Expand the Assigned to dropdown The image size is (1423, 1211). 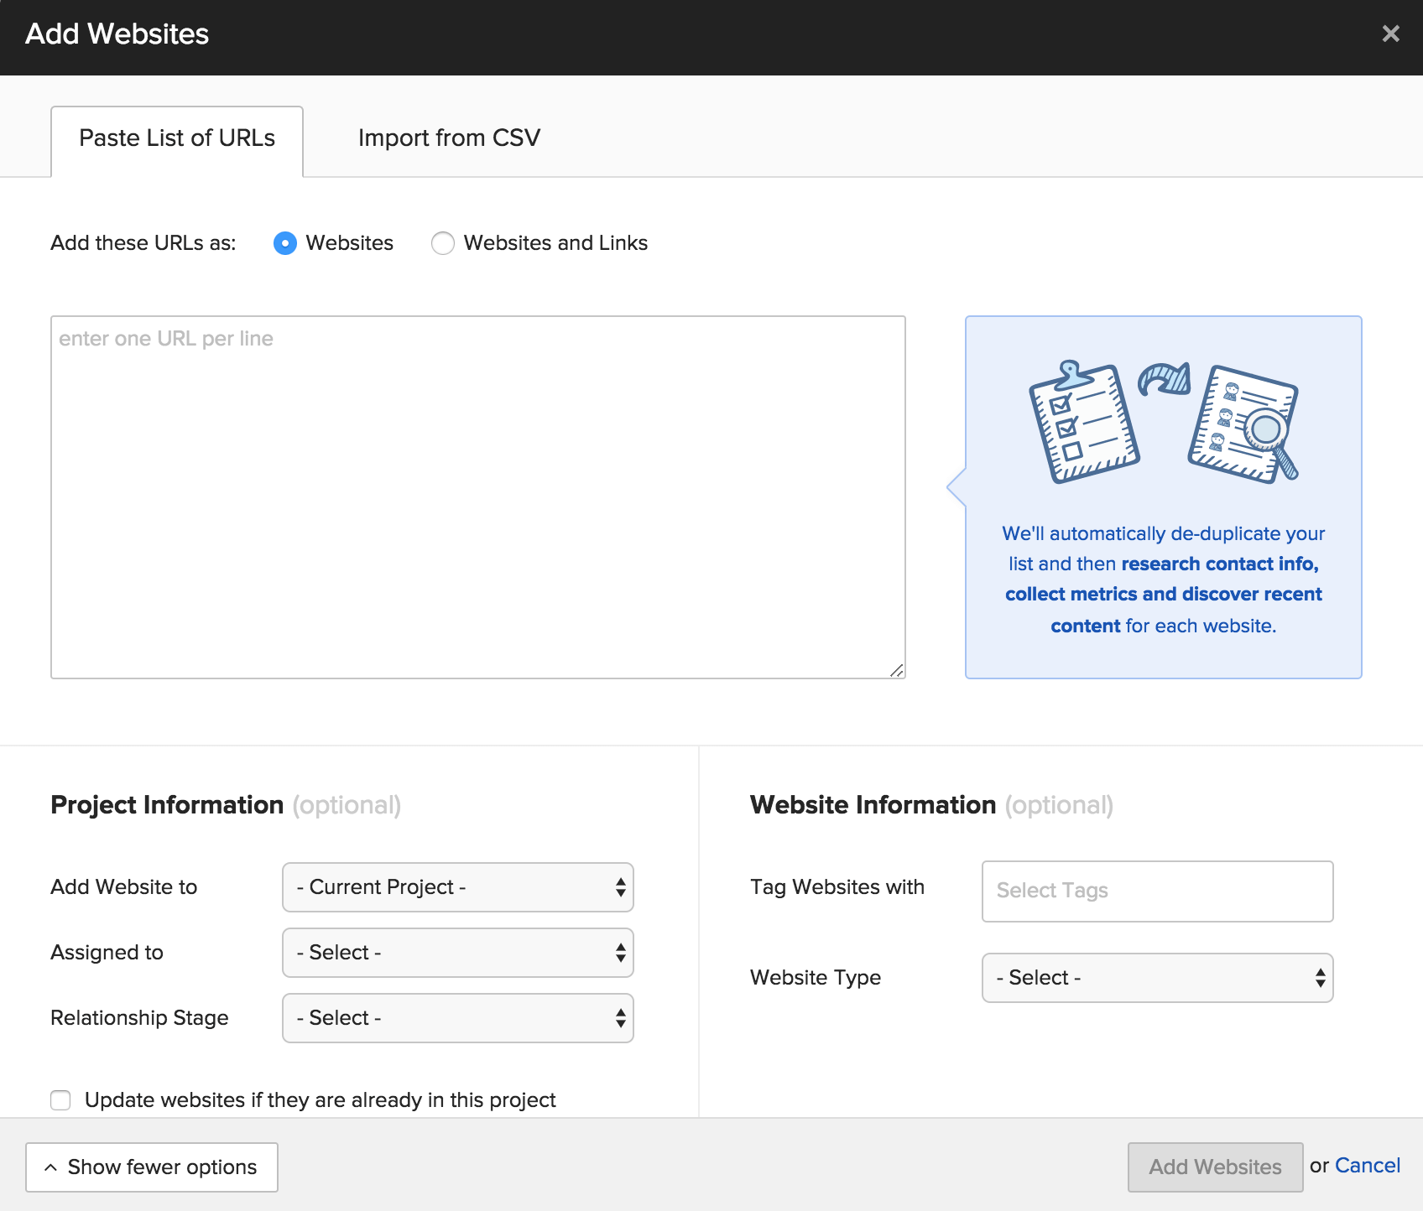[457, 953]
